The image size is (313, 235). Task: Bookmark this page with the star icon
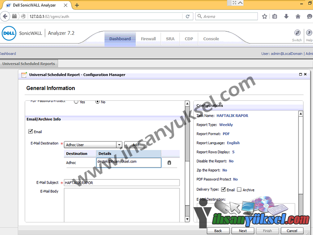264,16
